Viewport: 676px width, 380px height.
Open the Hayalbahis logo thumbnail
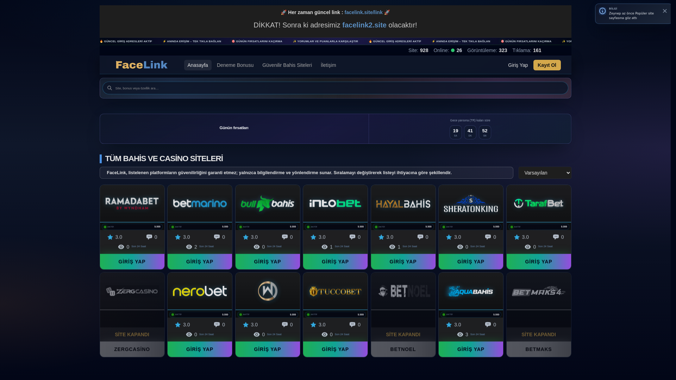click(403, 203)
